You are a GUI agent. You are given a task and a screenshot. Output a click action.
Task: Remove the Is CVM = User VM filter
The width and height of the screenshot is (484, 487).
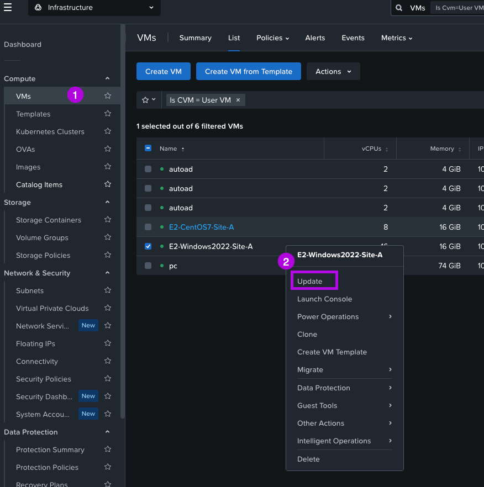click(238, 100)
